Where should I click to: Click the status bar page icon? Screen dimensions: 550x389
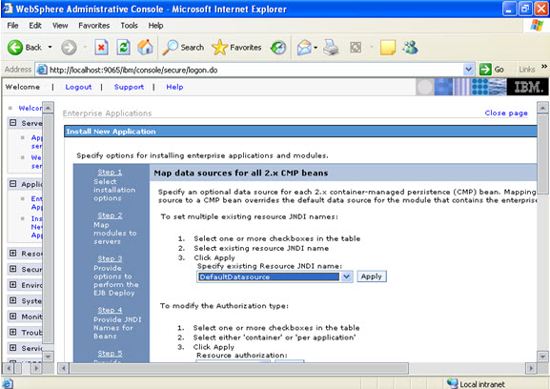[x=8, y=383]
